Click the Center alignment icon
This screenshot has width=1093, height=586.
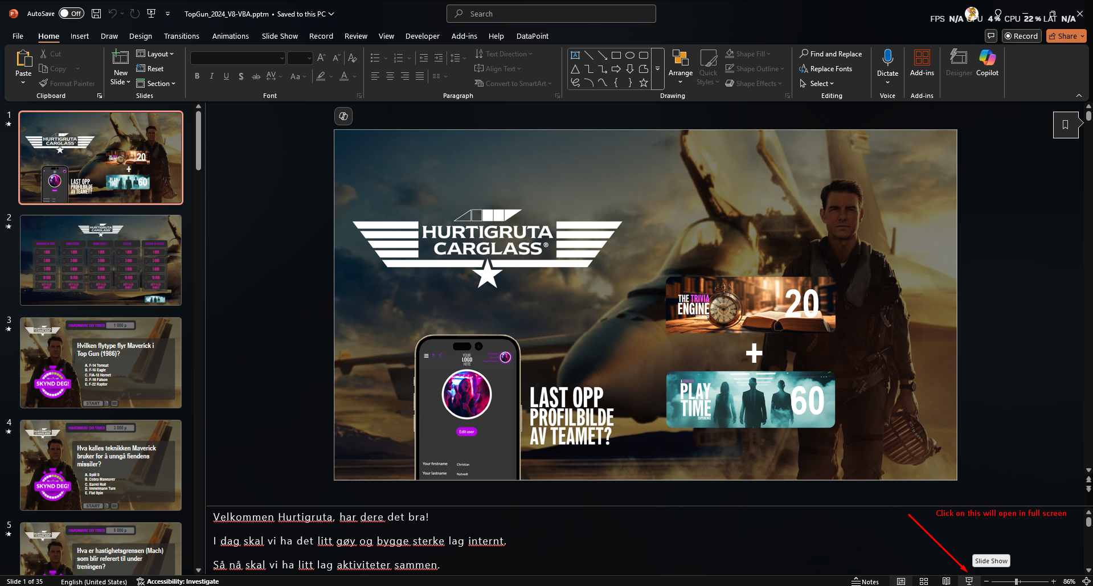[390, 76]
